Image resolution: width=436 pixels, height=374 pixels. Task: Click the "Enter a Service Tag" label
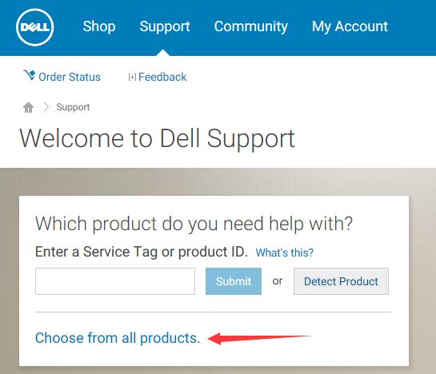pyautogui.click(x=142, y=252)
